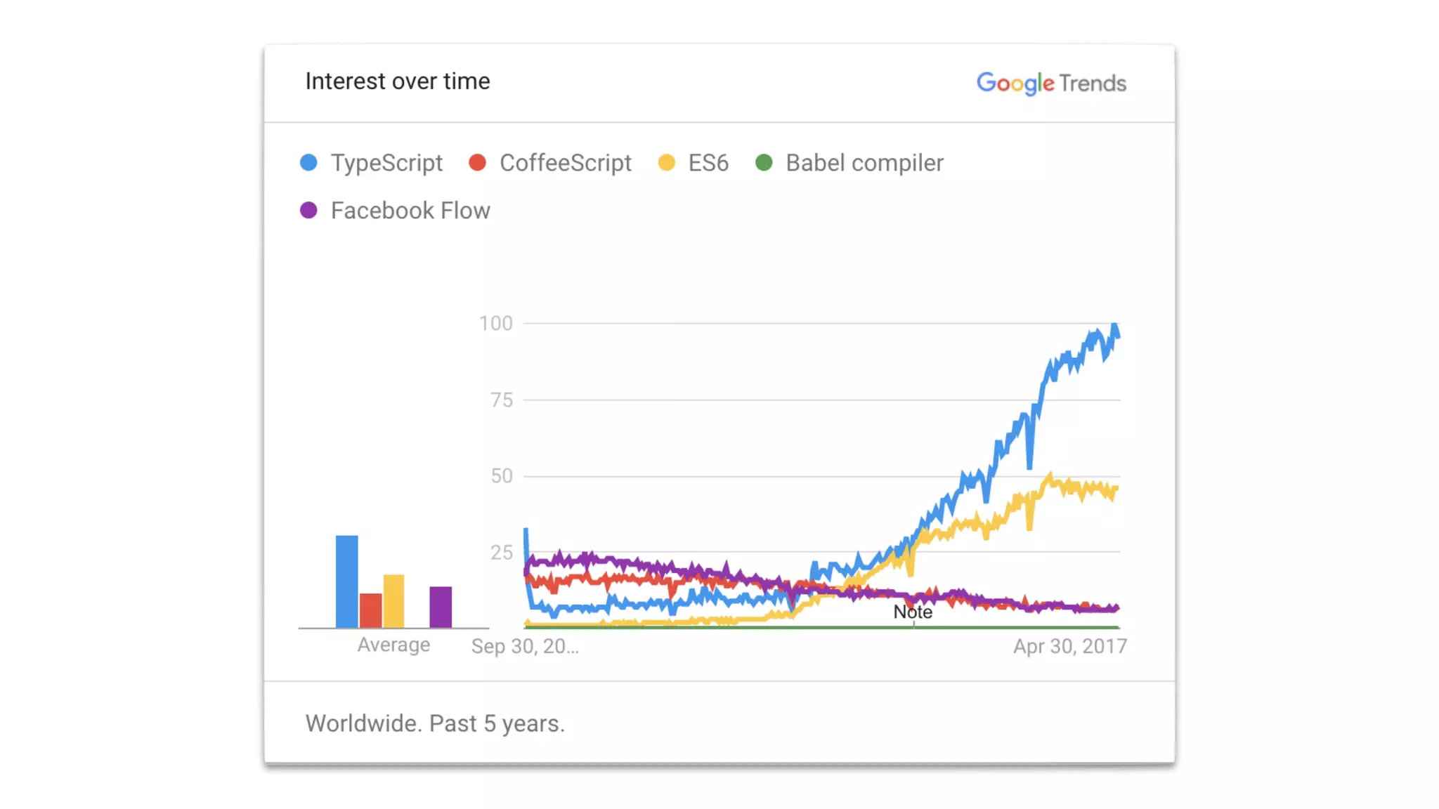Click the Interest over time heading

[x=398, y=81]
